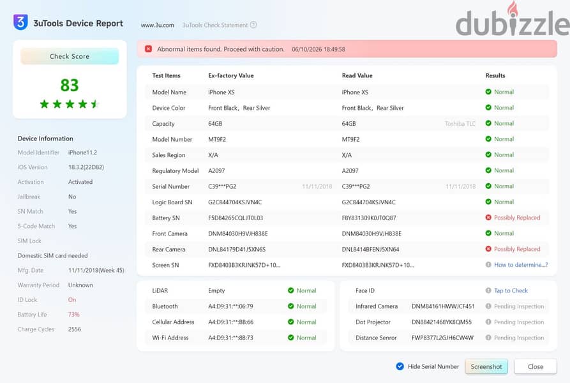
Task: Toggle the Hide Serial Number checkbox
Action: 400,366
